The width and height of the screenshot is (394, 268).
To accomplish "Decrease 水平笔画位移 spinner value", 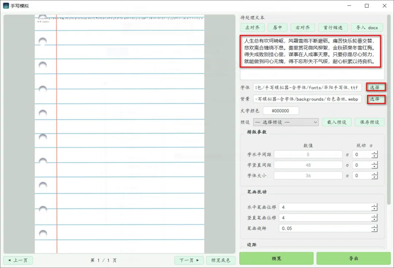I will 374,209.
